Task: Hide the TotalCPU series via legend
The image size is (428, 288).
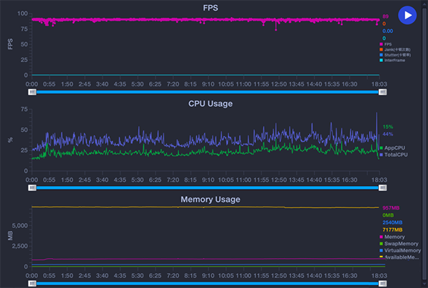Action: 382,154
